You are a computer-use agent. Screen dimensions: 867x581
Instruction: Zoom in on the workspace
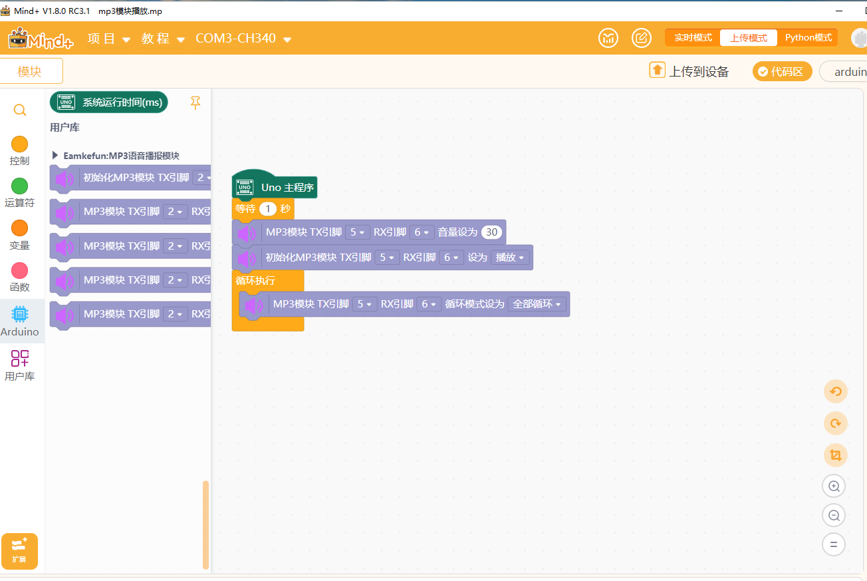[834, 486]
